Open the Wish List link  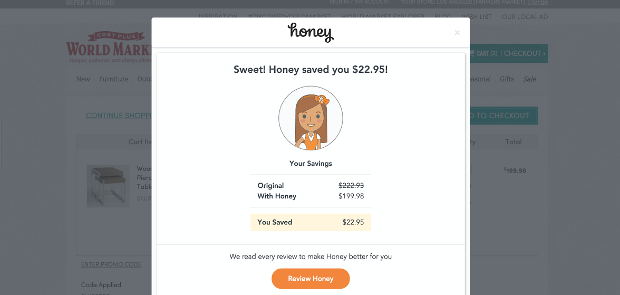pos(477,17)
